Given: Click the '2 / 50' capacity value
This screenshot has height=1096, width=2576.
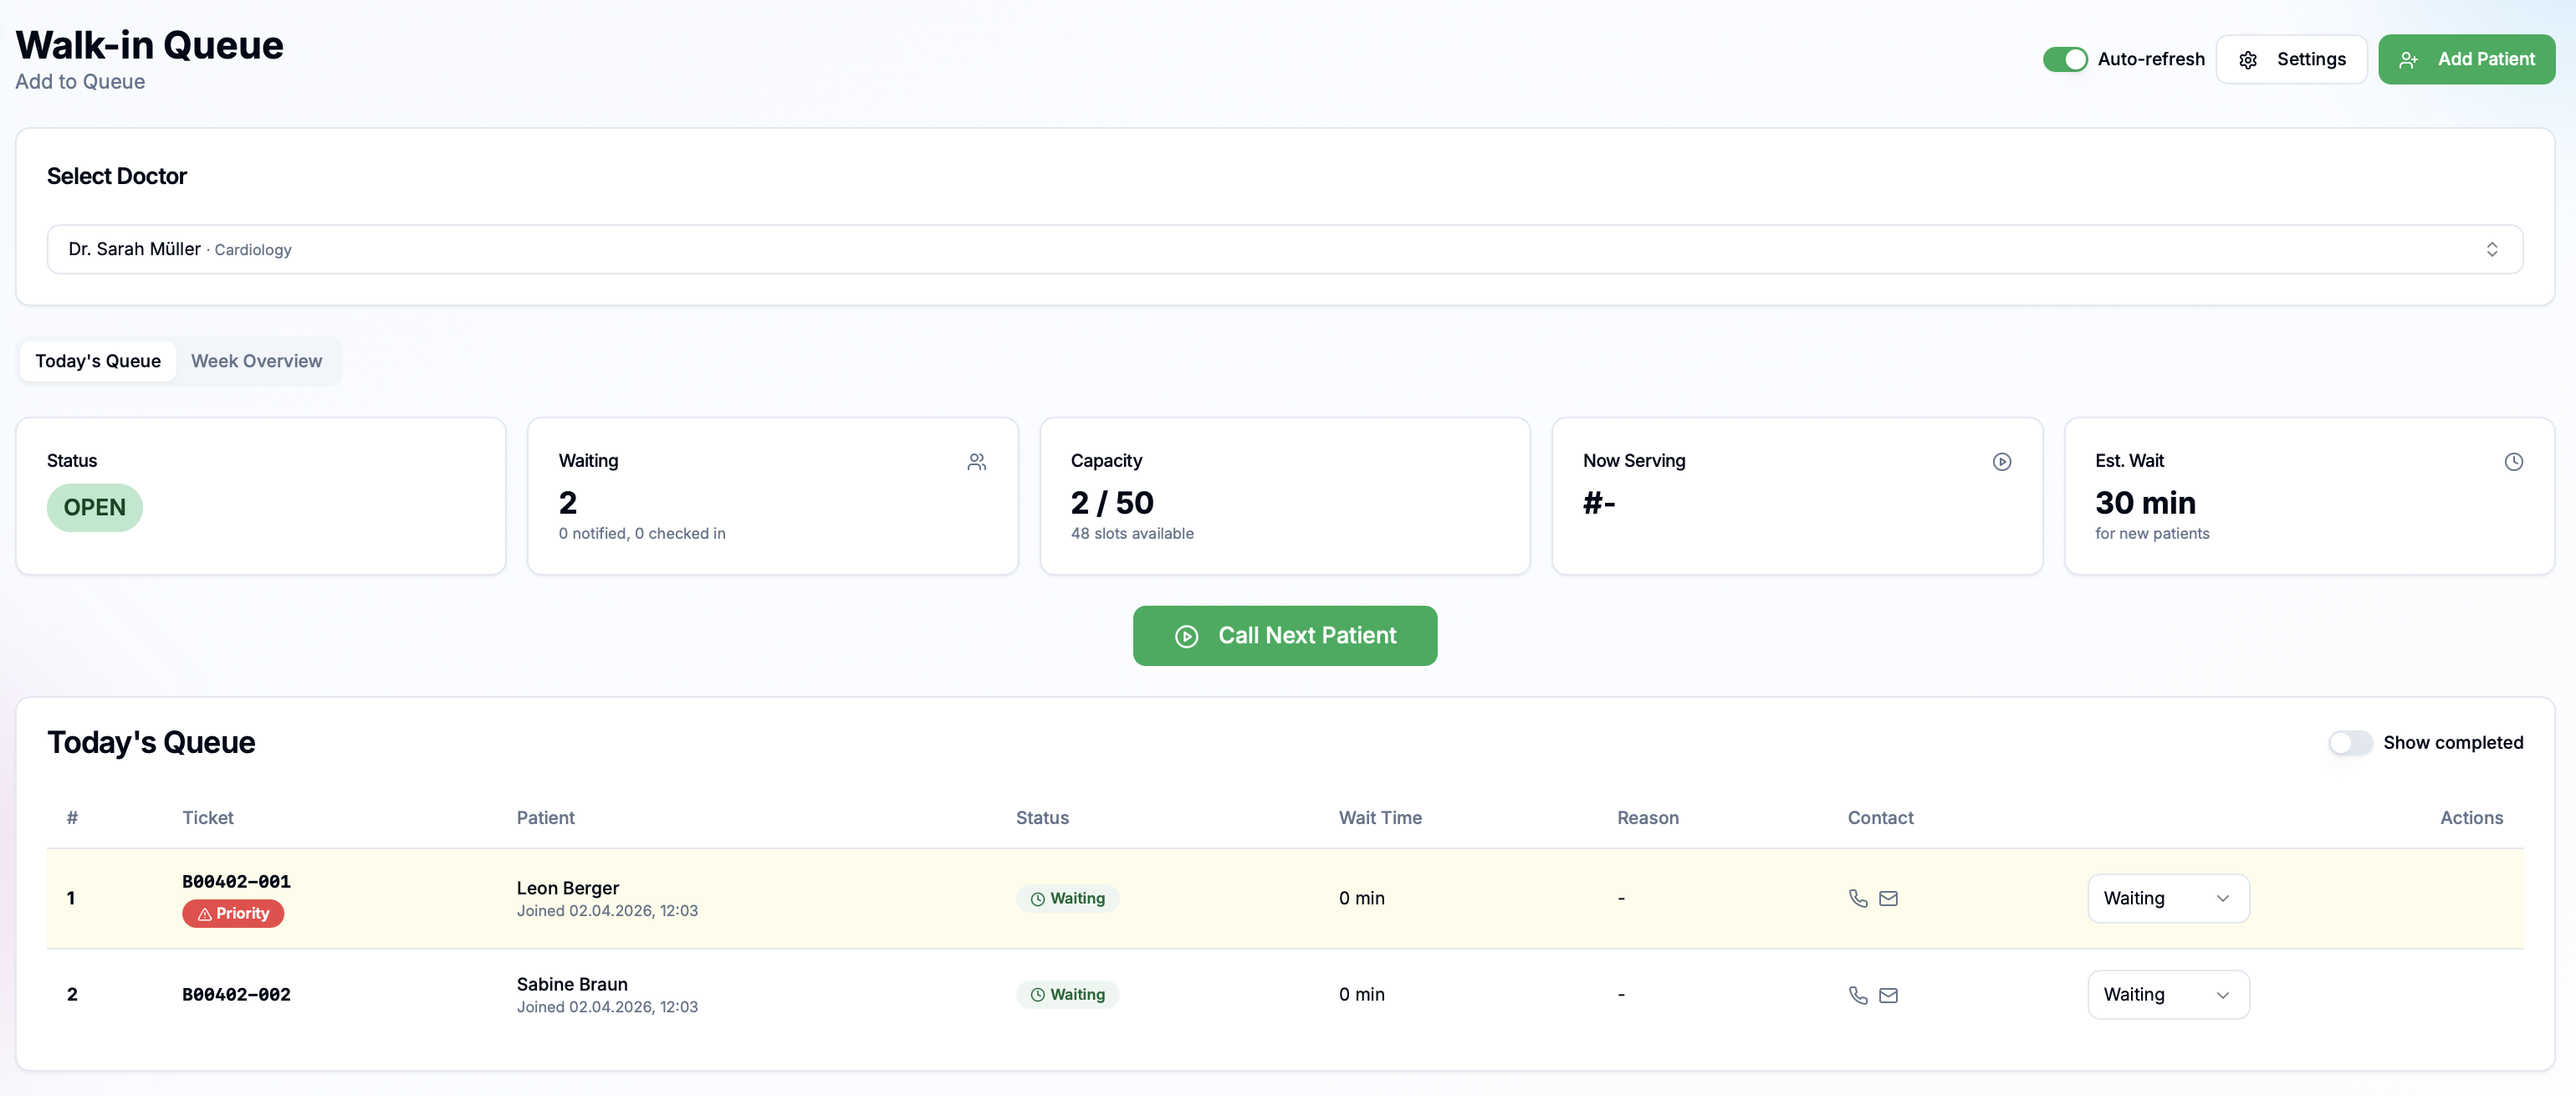Looking at the screenshot, I should pos(1112,502).
